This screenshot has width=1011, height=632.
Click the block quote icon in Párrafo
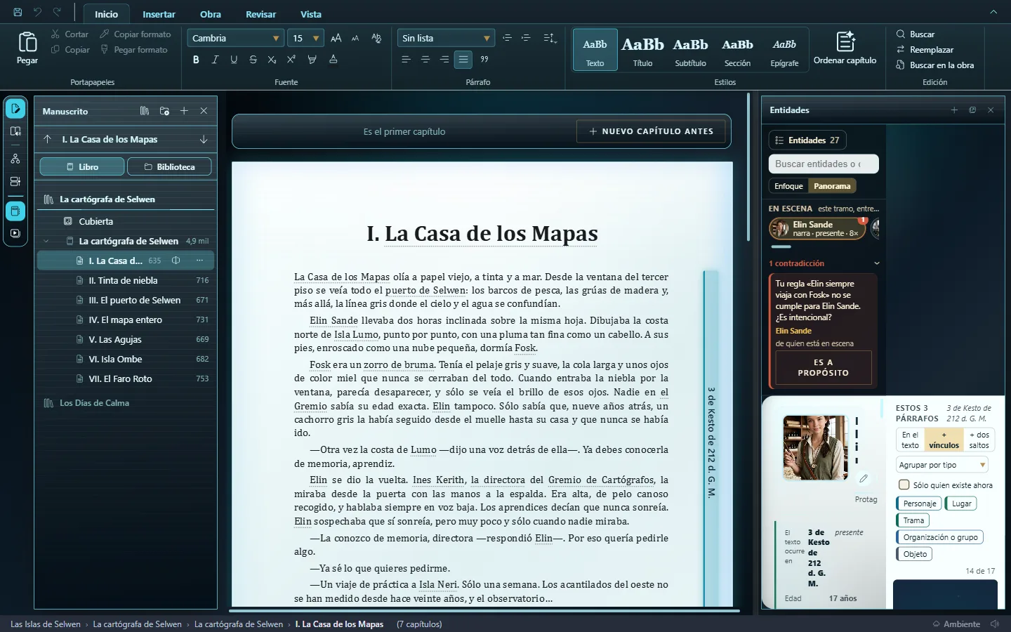(484, 60)
